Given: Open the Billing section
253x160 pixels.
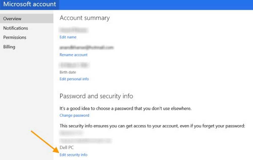Looking at the screenshot, I should pos(9,47).
